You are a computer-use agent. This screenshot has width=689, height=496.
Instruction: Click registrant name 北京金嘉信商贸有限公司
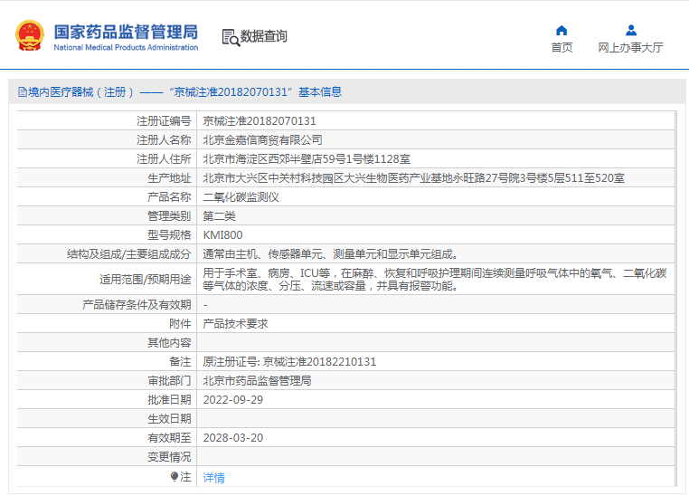click(x=262, y=140)
